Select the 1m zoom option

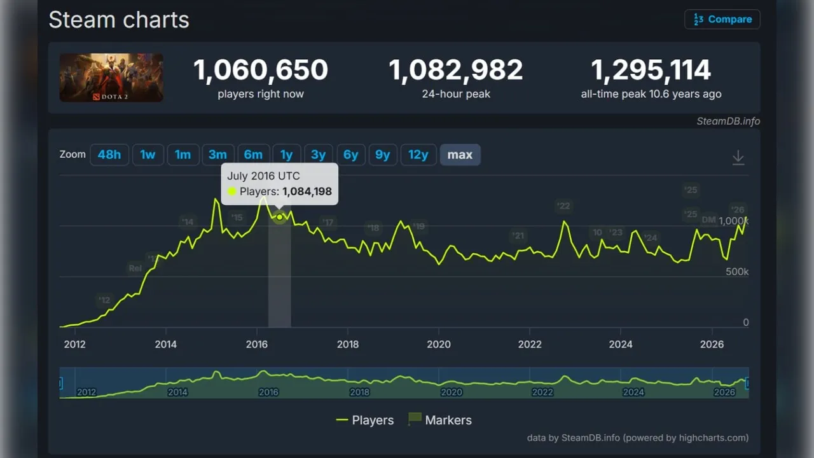click(x=183, y=155)
